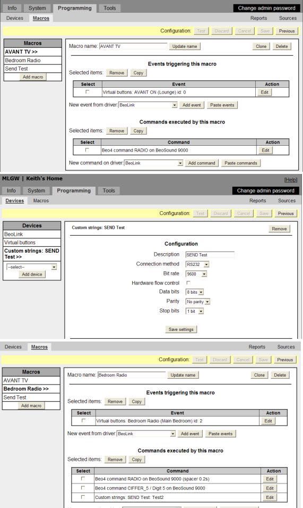Delete the Bedroom Radio macro
Screen dimensions: 303x508
[280, 375]
